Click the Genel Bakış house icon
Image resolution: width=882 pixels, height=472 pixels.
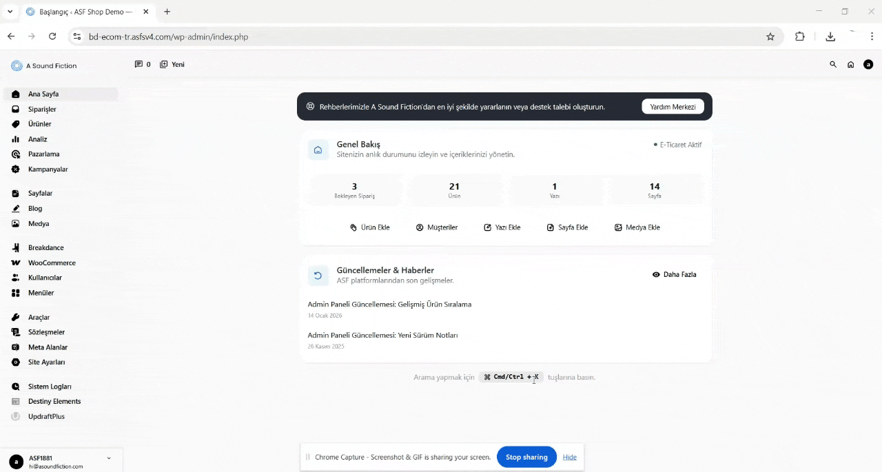tap(318, 150)
